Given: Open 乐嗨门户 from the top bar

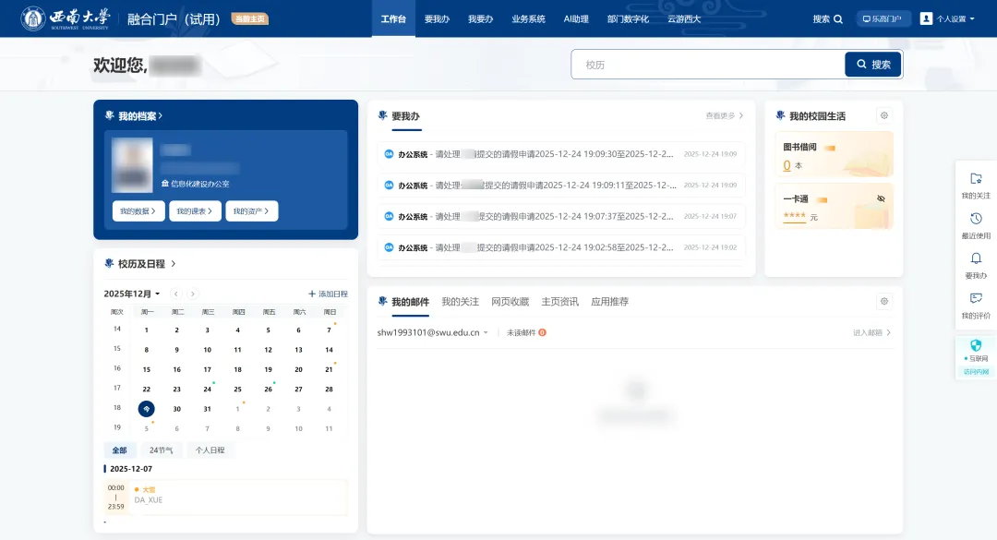Looking at the screenshot, I should pyautogui.click(x=883, y=18).
